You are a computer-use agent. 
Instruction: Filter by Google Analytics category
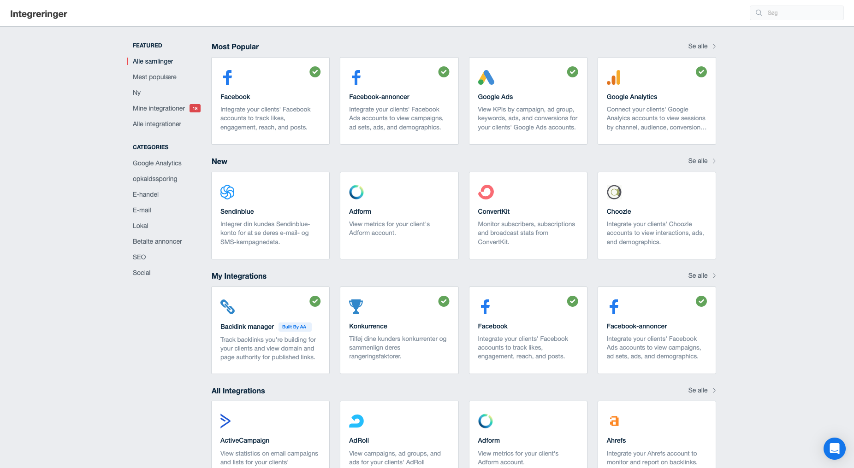click(x=157, y=163)
